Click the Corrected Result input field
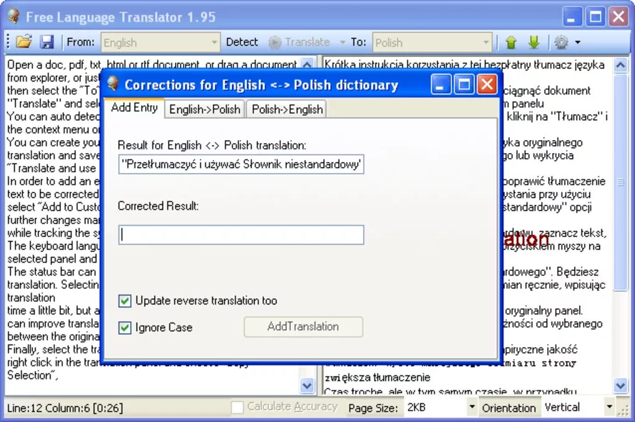Screen dimensions: 635x422 click(x=241, y=235)
